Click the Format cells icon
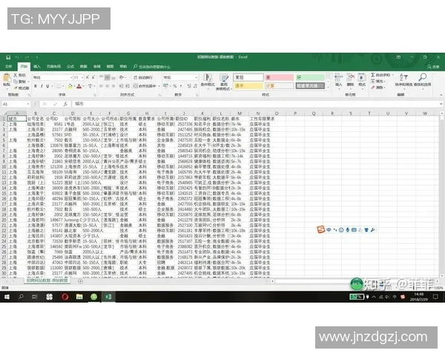 [x=362, y=77]
